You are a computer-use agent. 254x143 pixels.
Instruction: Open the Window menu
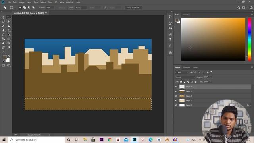[70, 2]
